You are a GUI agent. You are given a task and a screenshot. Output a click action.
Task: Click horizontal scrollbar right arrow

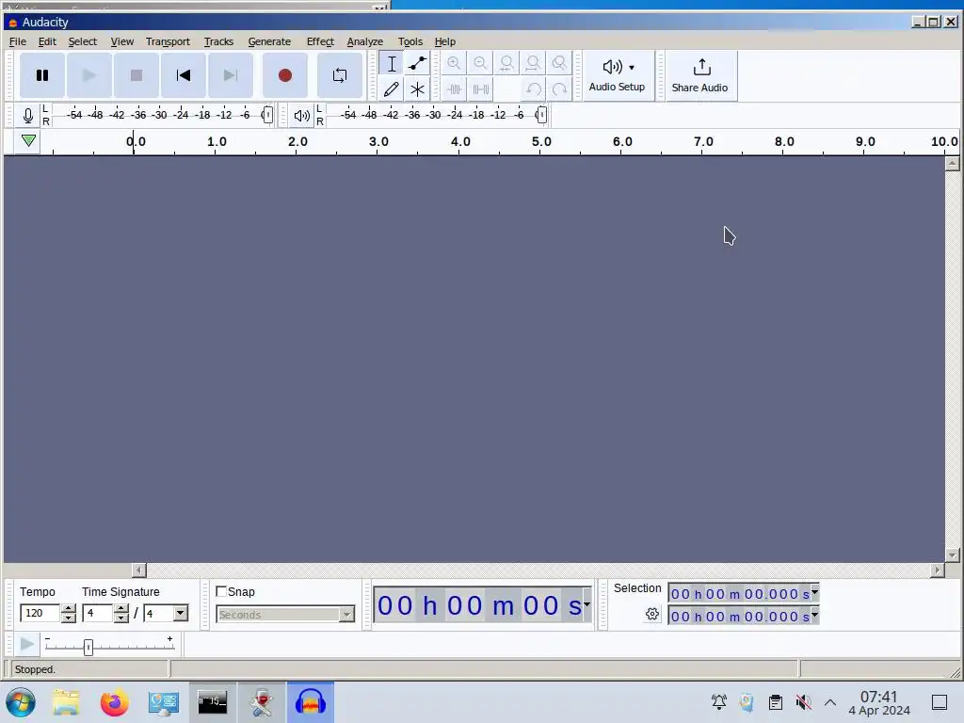click(937, 570)
